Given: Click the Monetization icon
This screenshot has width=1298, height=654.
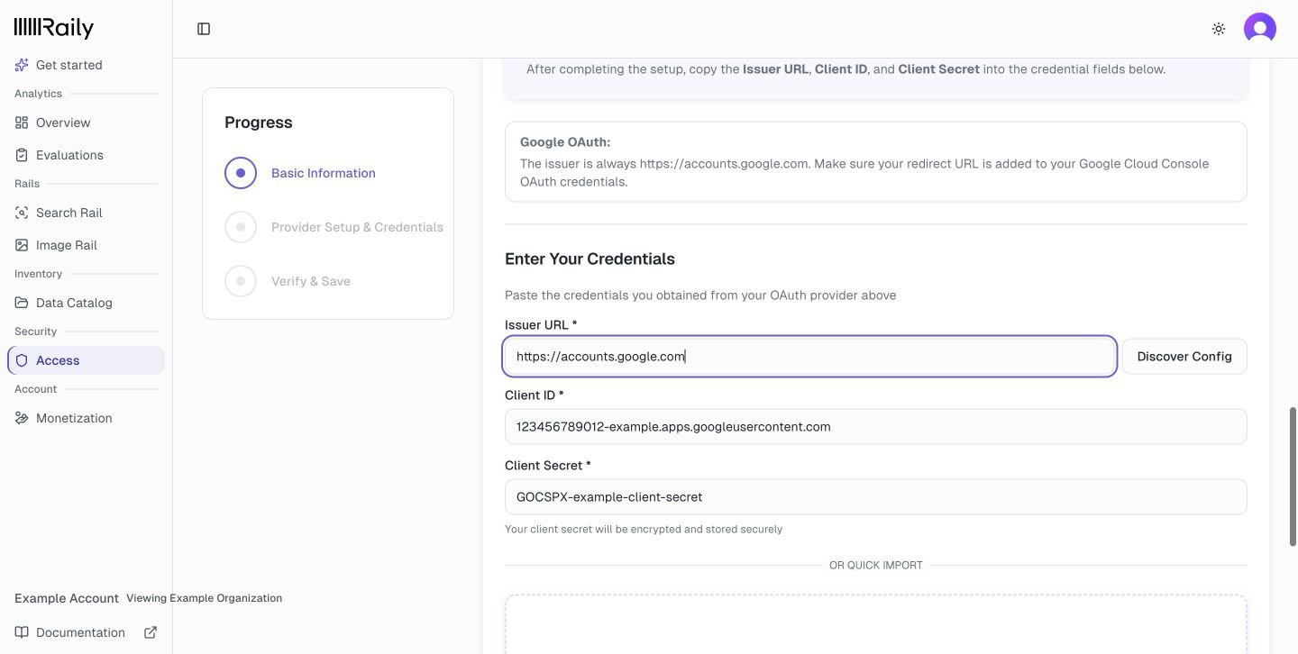Looking at the screenshot, I should (22, 418).
